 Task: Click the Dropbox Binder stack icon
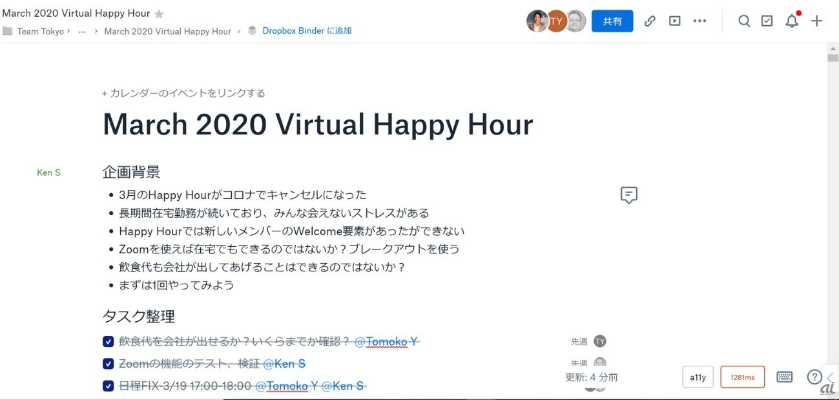click(252, 30)
